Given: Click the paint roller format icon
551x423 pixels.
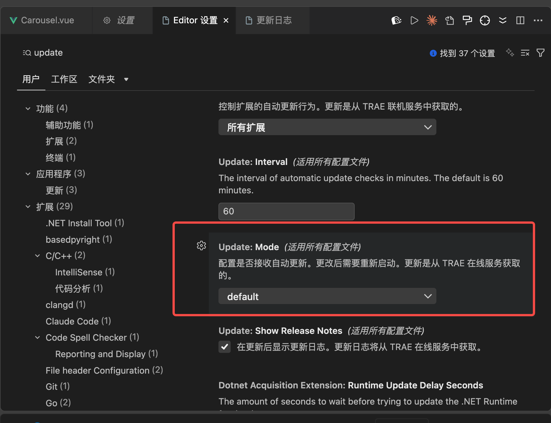Looking at the screenshot, I should [x=467, y=20].
